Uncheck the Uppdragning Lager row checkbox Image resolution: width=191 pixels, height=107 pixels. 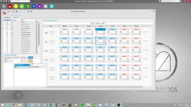coord(7,34)
